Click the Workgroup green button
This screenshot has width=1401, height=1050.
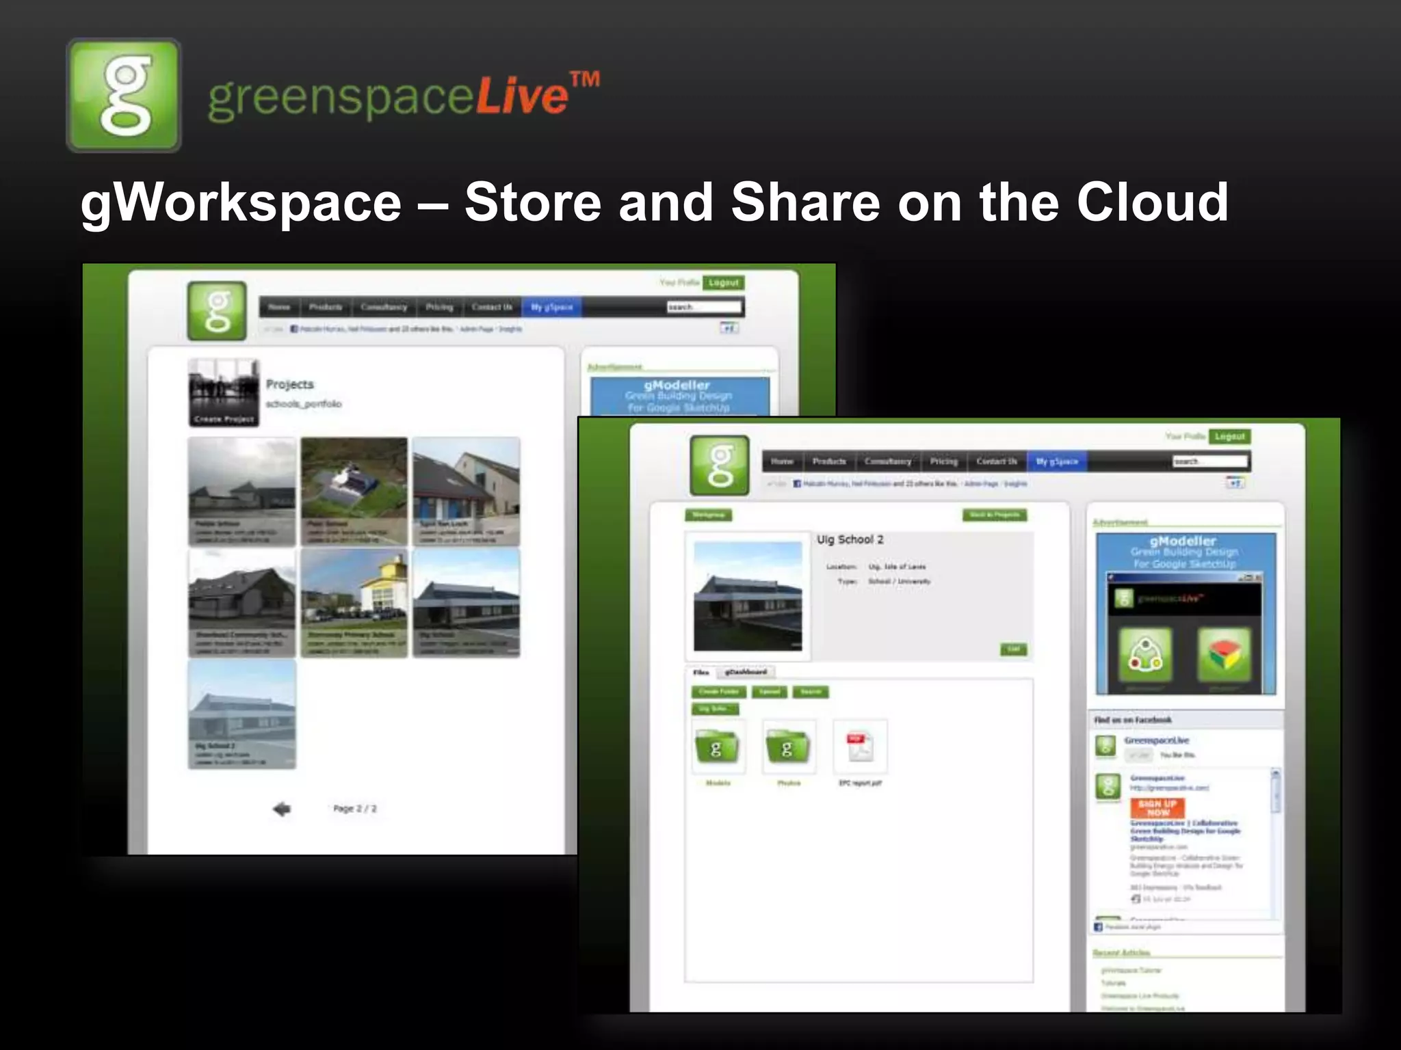[709, 515]
